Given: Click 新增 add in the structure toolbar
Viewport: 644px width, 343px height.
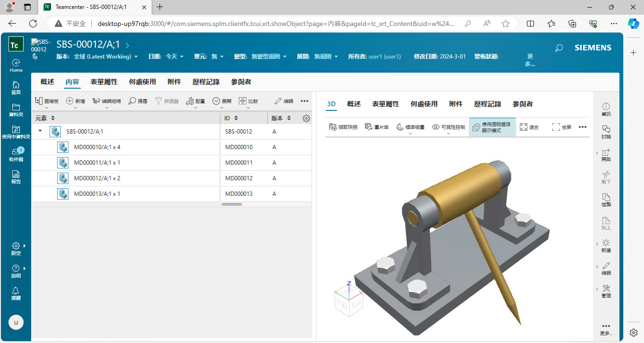Looking at the screenshot, I should [x=76, y=101].
